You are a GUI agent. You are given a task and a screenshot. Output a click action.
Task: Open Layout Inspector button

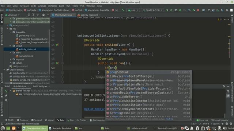[220, 120]
